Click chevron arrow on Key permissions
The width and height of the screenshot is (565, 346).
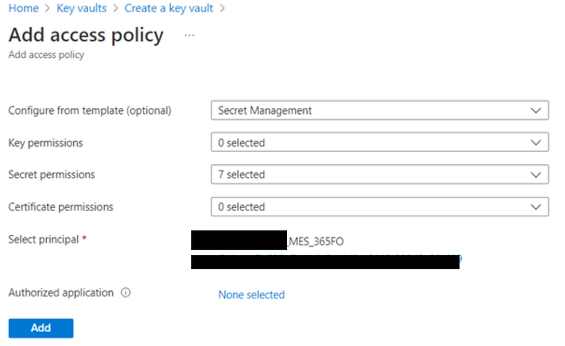pos(536,143)
